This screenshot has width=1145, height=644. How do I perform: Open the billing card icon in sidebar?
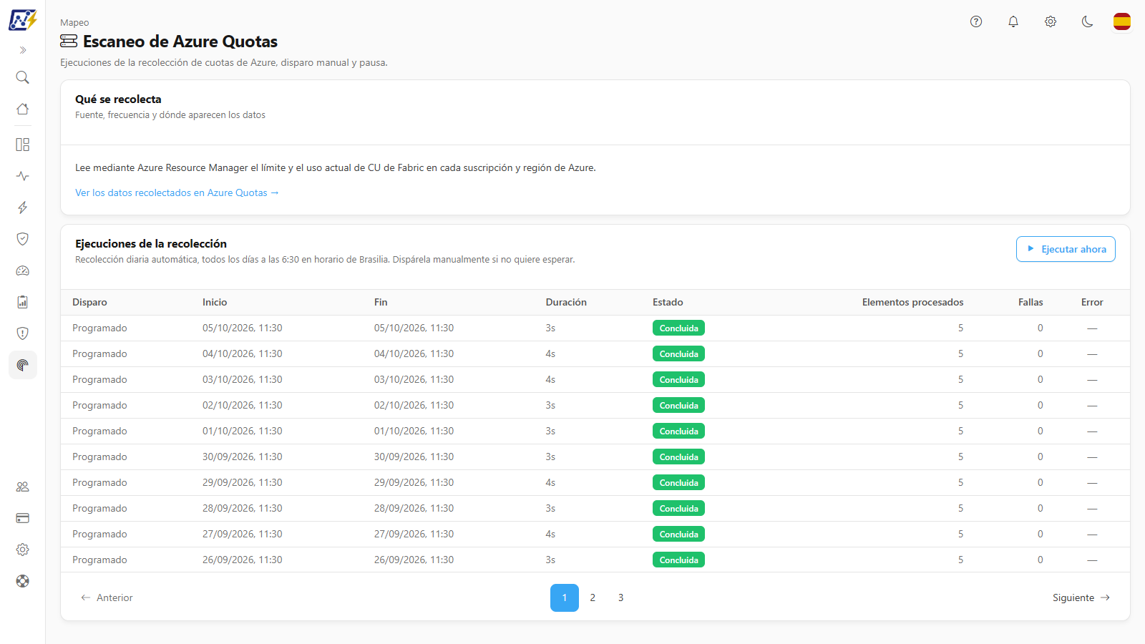(23, 518)
